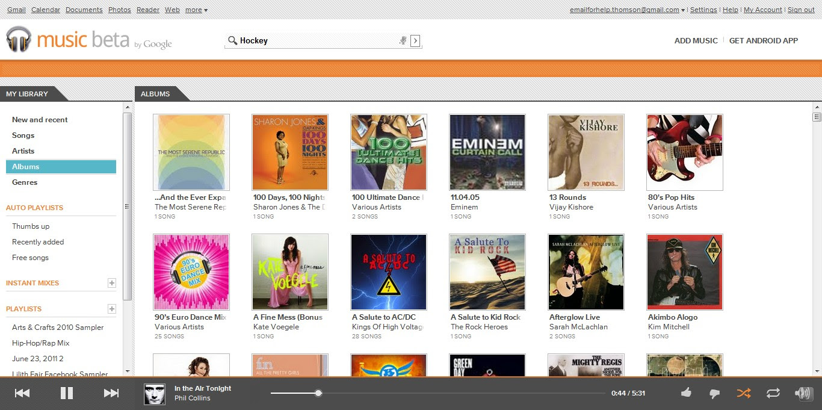This screenshot has width=822, height=410.
Task: Open Afterglow Live album cover
Action: (586, 272)
